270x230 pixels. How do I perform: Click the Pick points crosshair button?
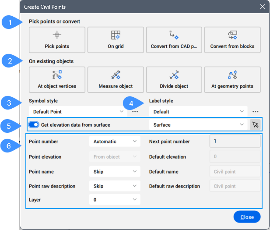point(57,40)
